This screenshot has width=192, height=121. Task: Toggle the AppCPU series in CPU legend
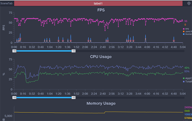coord(187,78)
